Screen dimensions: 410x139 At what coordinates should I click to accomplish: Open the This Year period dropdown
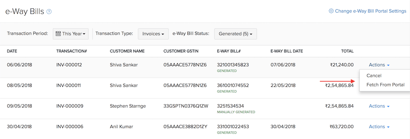pos(71,34)
